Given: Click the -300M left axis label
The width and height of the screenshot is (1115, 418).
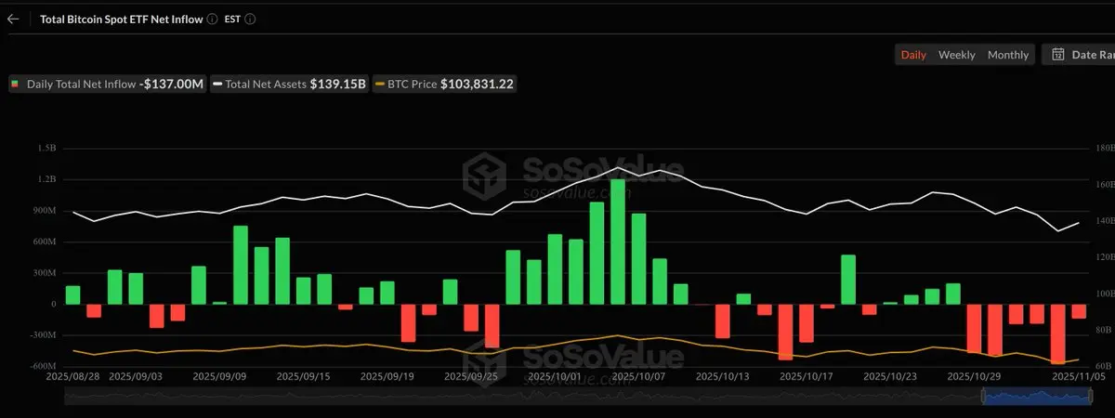Looking at the screenshot, I should click(43, 334).
